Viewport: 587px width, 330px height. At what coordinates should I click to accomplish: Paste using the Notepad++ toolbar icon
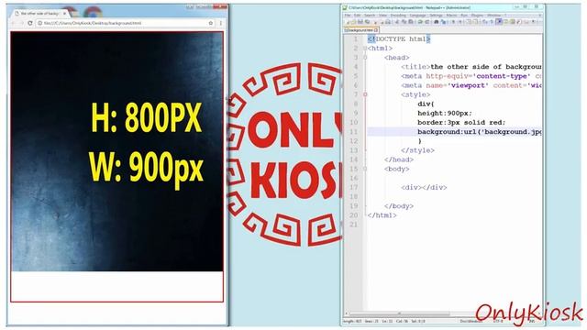click(411, 22)
